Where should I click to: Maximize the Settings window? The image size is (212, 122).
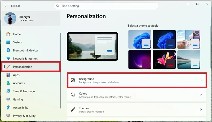tap(197, 4)
